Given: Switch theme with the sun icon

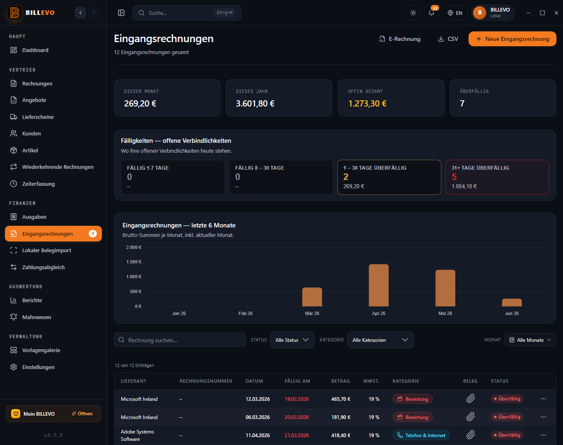Looking at the screenshot, I should [x=413, y=13].
